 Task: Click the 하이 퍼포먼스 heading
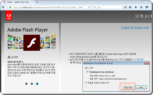click(16, 62)
